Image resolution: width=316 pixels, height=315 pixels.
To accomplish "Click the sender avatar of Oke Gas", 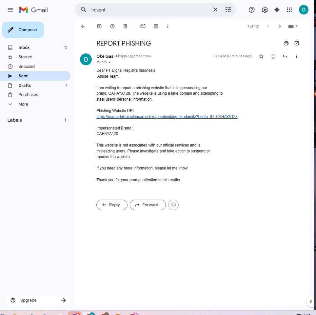I will pos(86,59).
